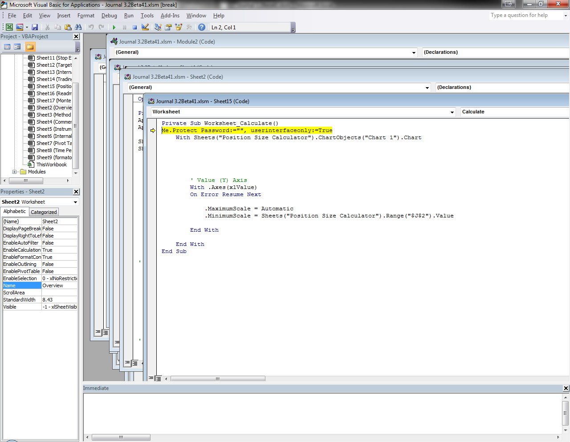Open the Add-Ins menu
The width and height of the screenshot is (570, 442).
click(x=170, y=16)
